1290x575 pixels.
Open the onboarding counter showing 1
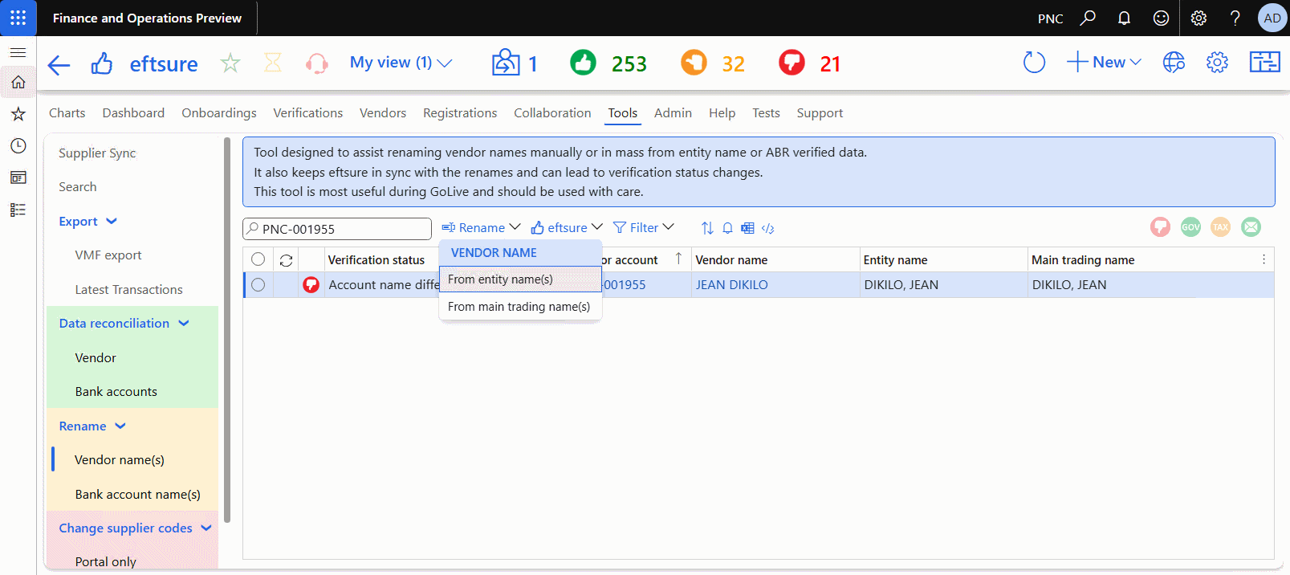pos(515,63)
